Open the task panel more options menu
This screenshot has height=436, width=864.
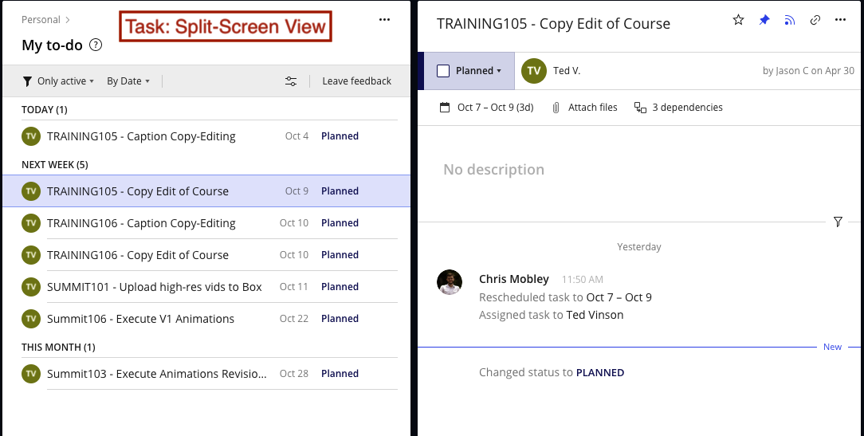(x=840, y=20)
